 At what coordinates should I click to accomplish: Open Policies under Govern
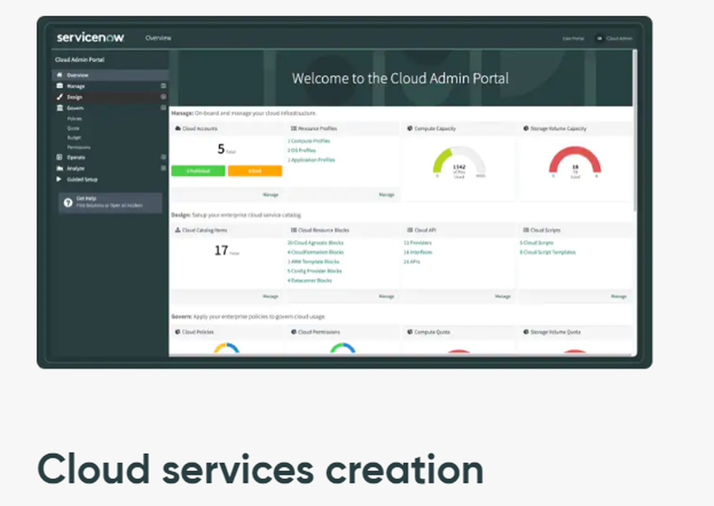pos(75,118)
